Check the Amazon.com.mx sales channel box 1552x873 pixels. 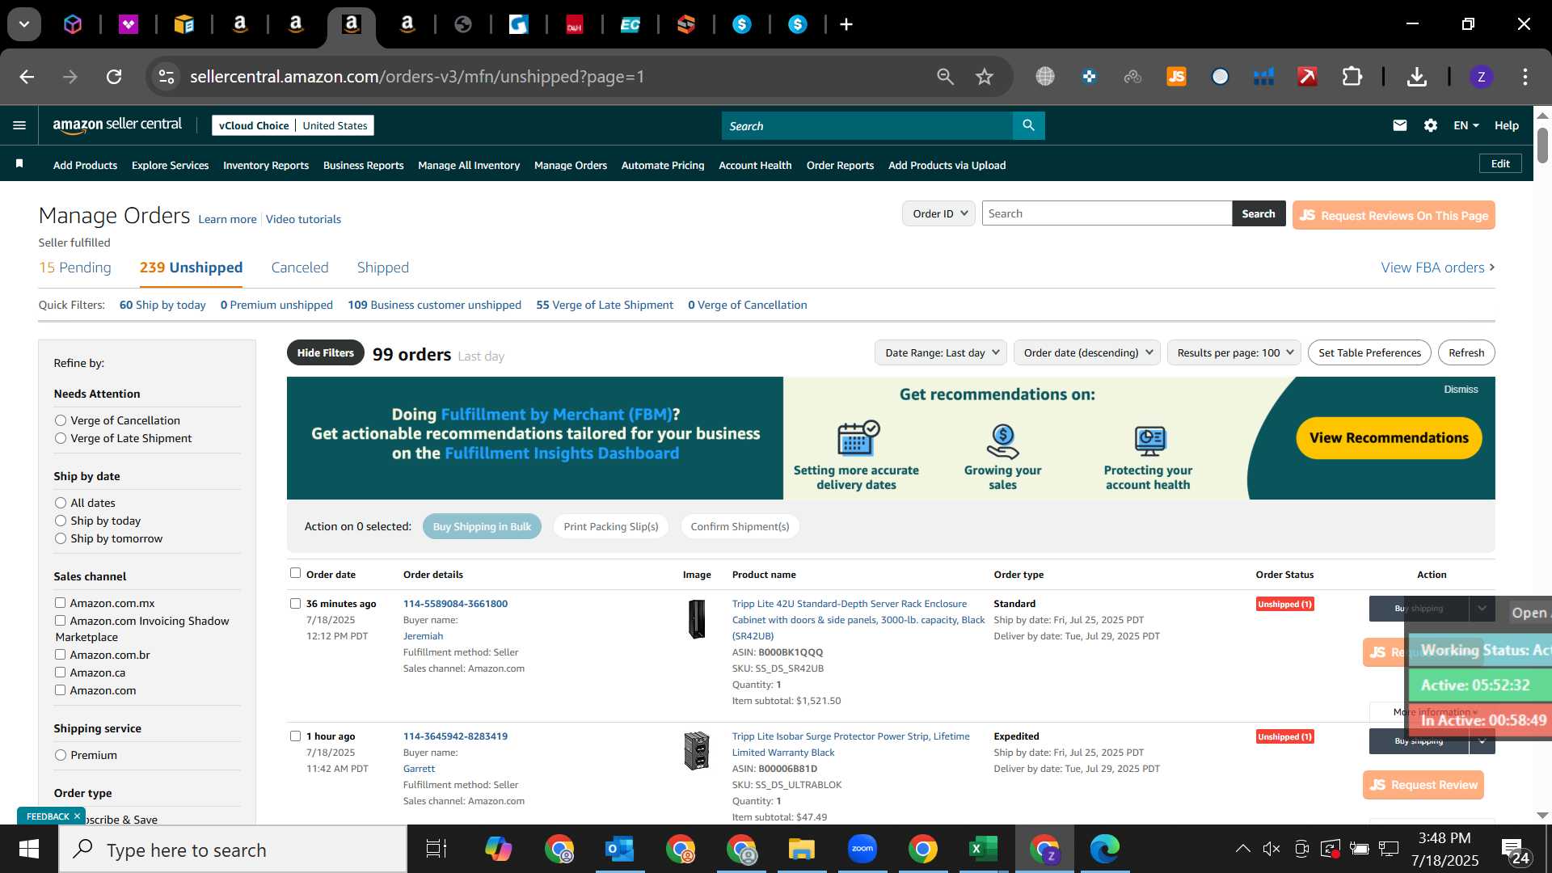tap(60, 602)
